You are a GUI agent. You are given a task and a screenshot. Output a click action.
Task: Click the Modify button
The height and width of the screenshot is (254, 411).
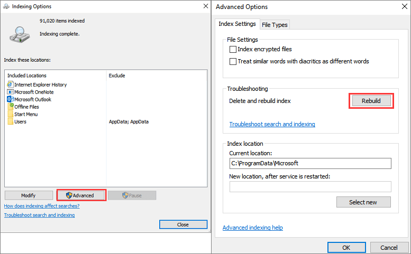coord(29,195)
